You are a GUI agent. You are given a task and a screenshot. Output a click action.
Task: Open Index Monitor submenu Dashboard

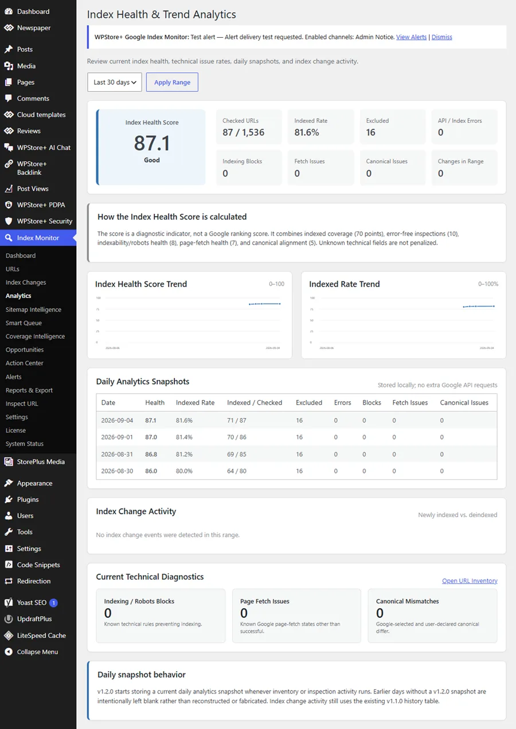(x=21, y=256)
